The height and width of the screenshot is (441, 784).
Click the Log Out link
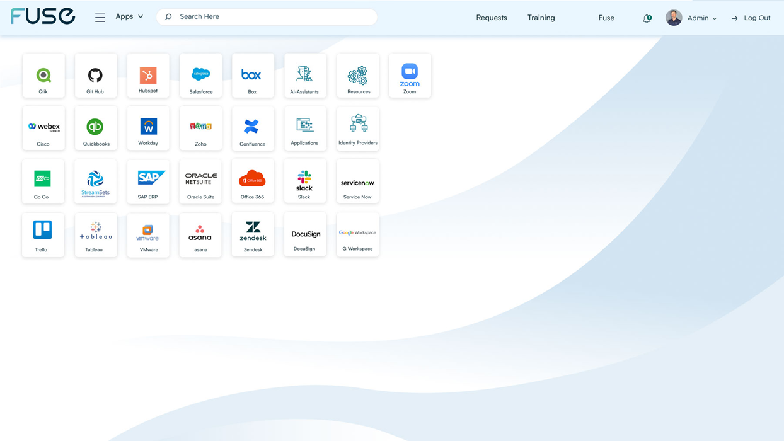point(751,18)
